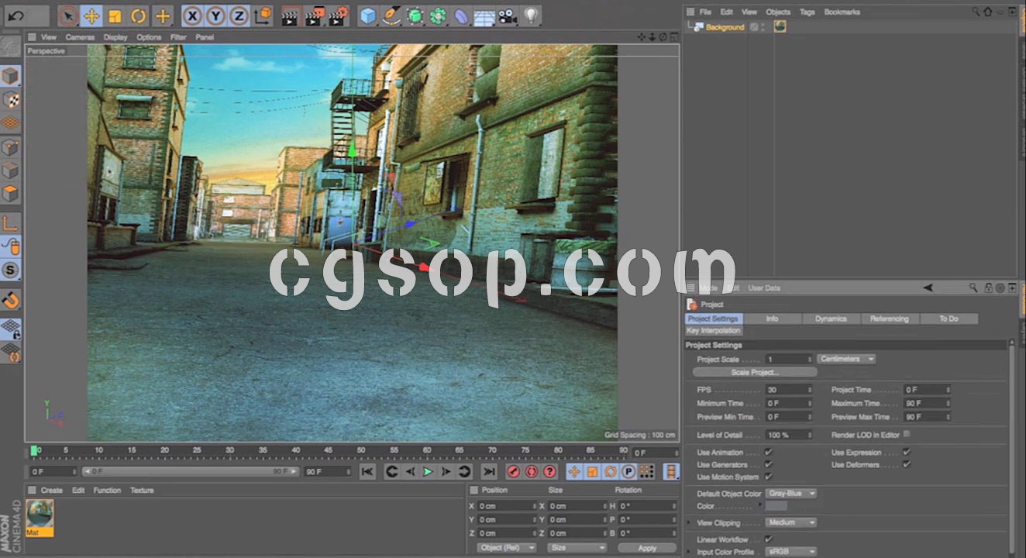Select the spline Pen tool icon

(x=392, y=15)
